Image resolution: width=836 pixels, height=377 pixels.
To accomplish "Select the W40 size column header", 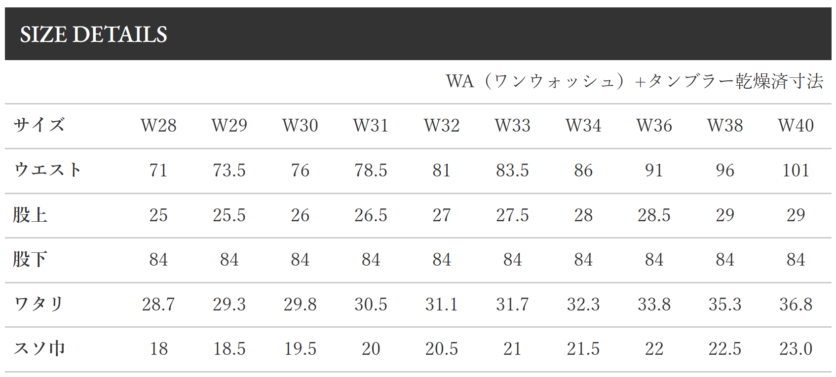I will click(x=796, y=126).
